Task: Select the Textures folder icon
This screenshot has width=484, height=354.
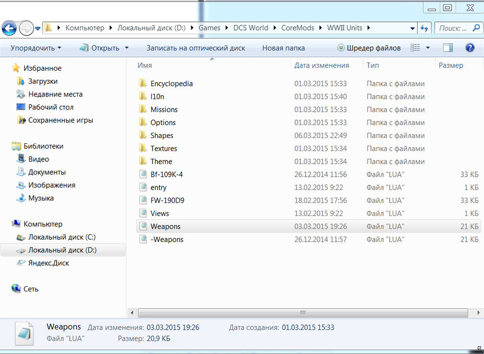Action: click(x=143, y=148)
